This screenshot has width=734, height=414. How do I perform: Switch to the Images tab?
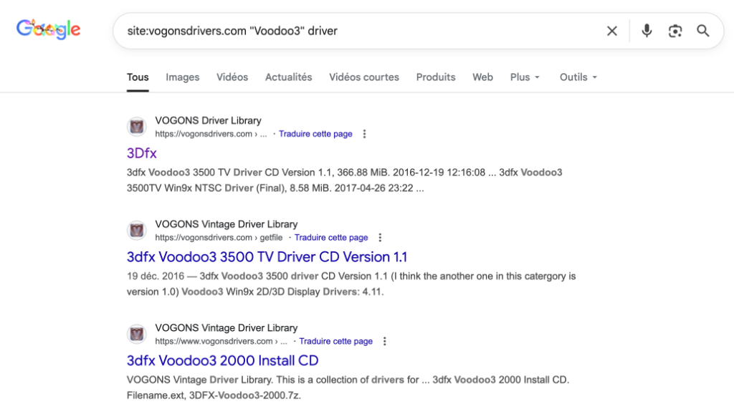tap(182, 77)
